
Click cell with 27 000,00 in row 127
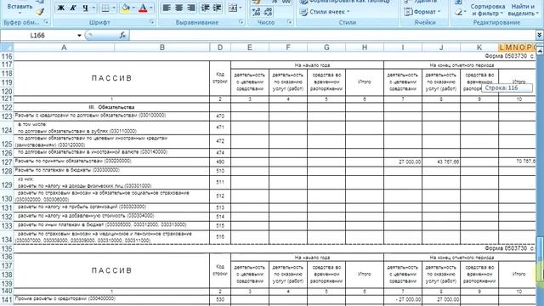403,161
